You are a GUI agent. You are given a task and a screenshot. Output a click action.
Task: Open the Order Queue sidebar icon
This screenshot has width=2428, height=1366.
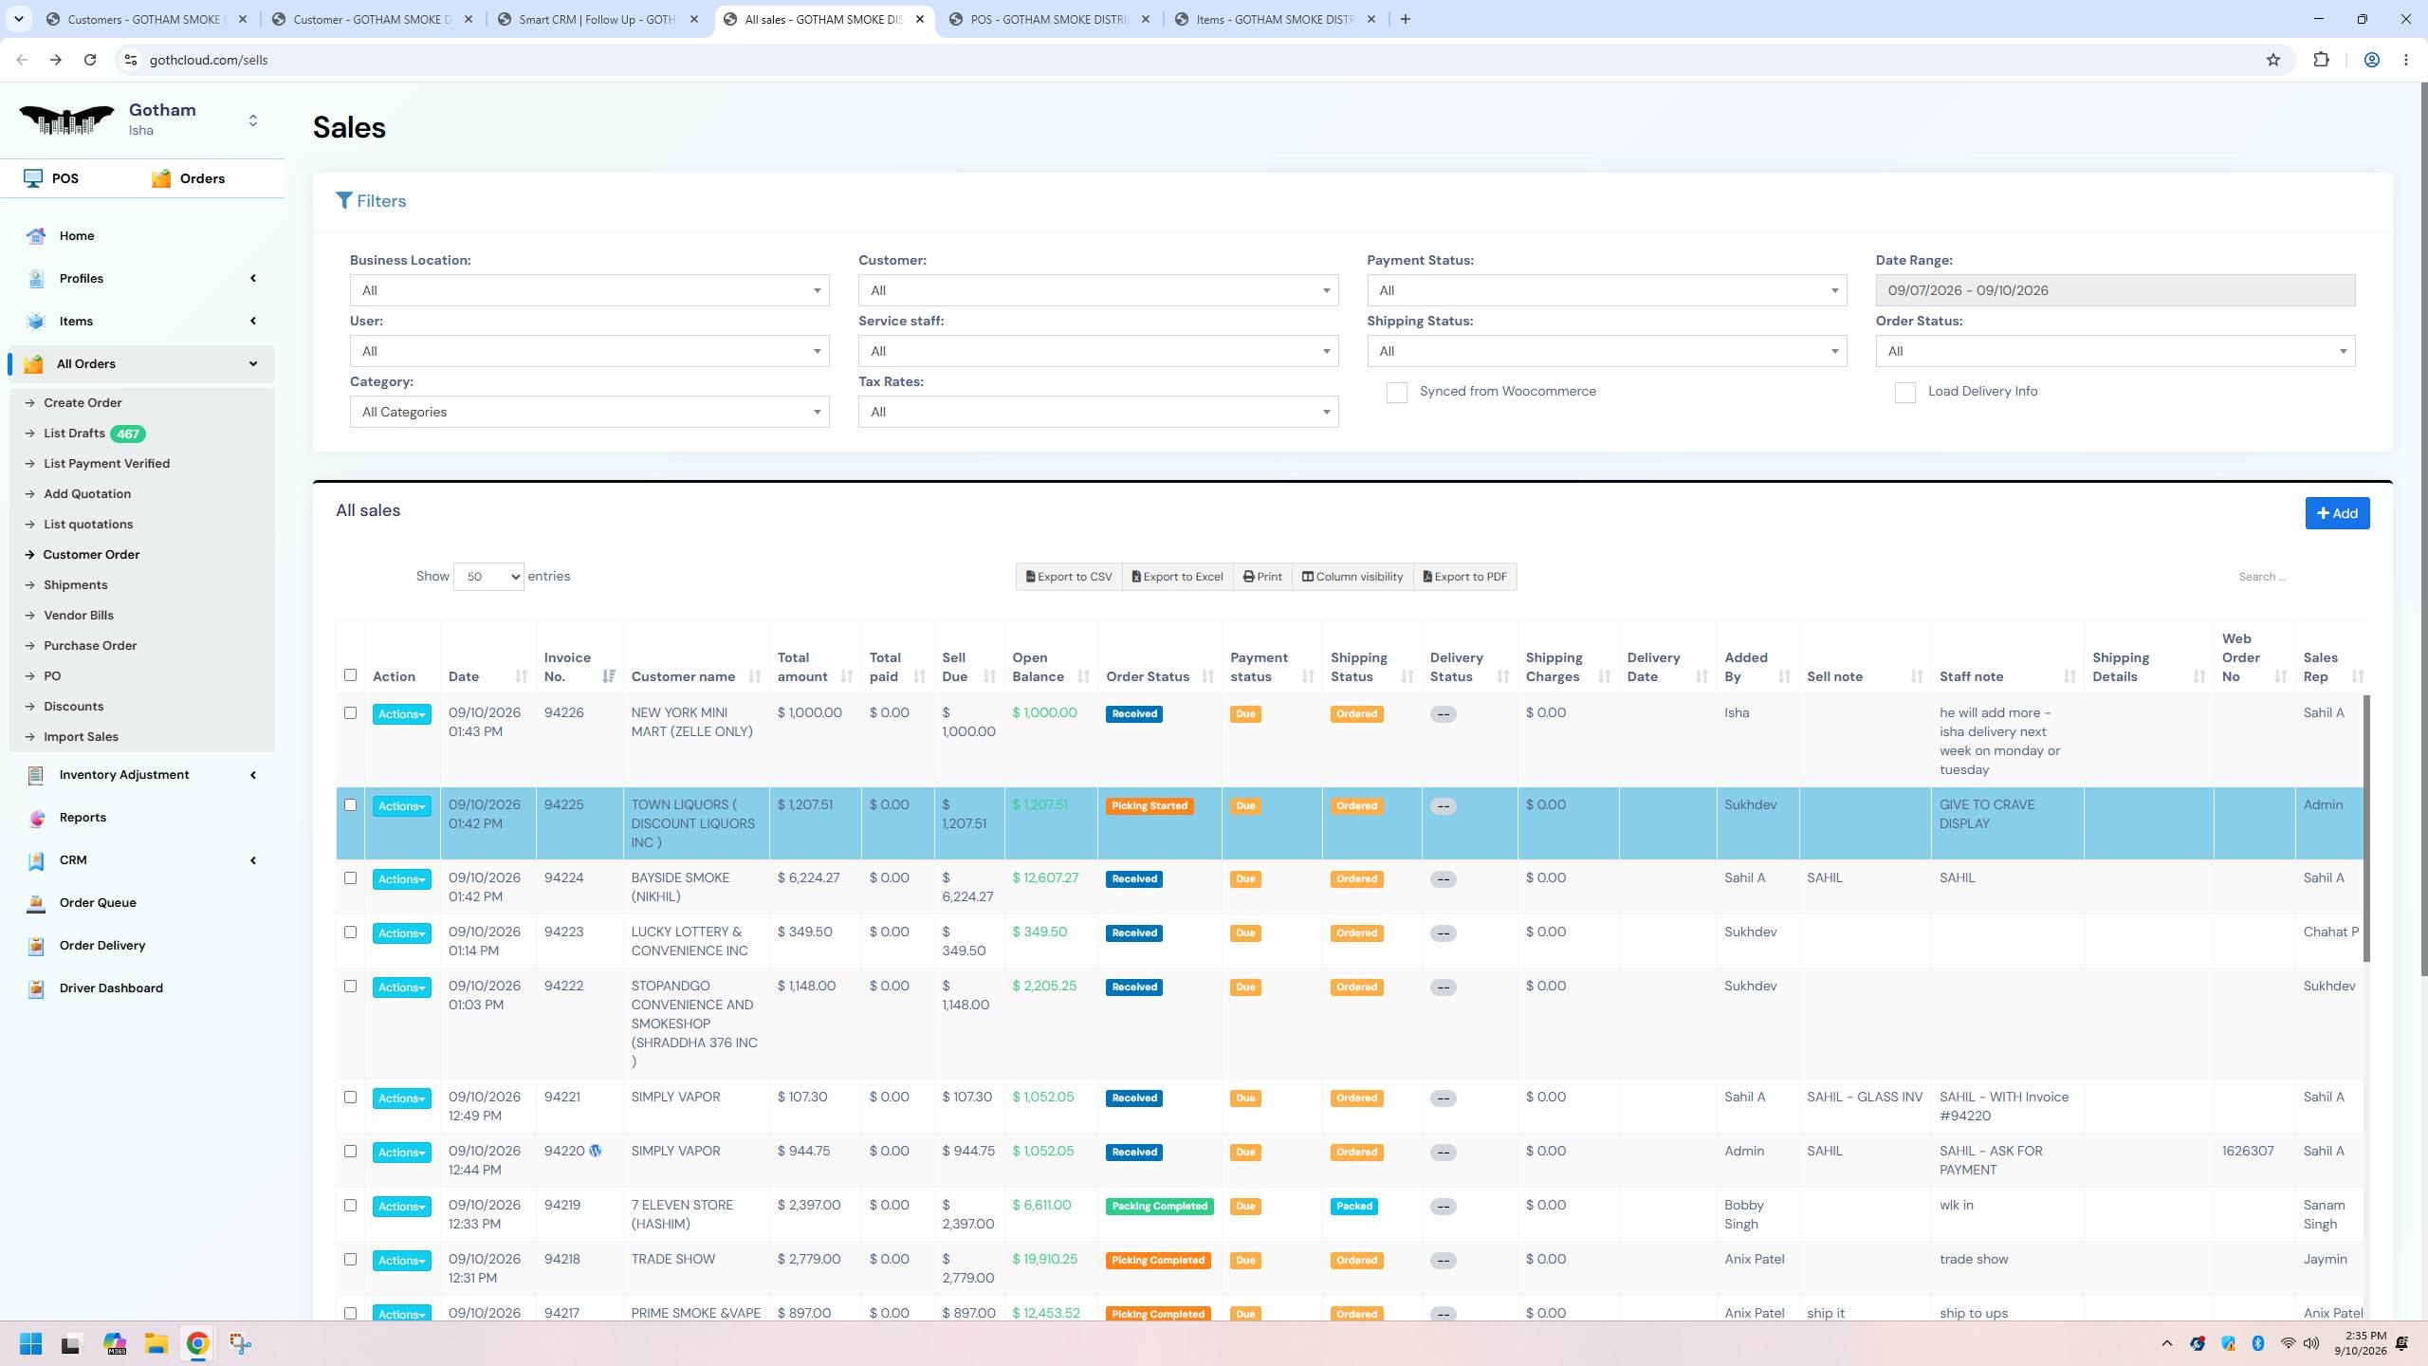click(36, 903)
